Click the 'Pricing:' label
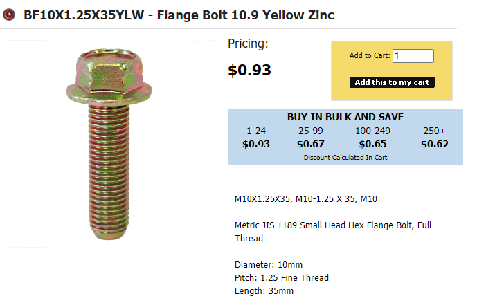 click(x=248, y=44)
